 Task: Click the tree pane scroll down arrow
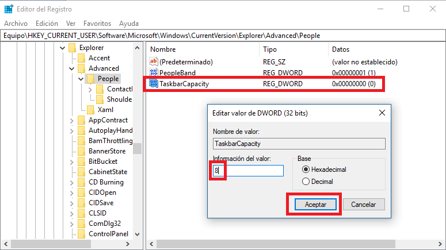point(138,234)
